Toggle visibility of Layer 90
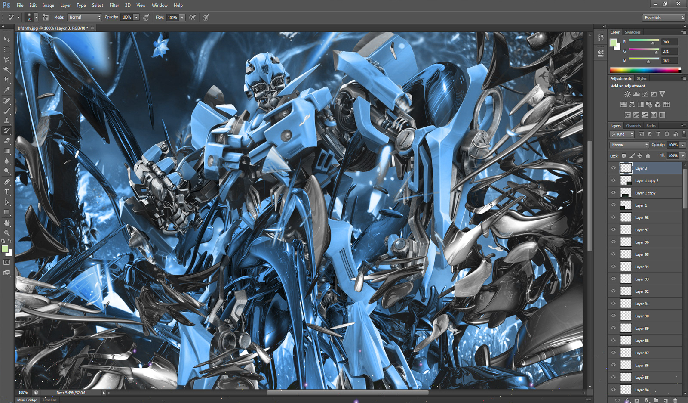Viewport: 688px width, 403px height. pos(614,316)
